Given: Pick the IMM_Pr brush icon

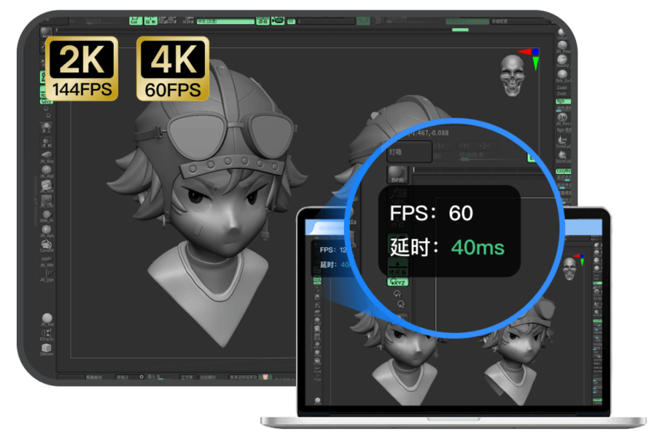Looking at the screenshot, I should coord(47,216).
